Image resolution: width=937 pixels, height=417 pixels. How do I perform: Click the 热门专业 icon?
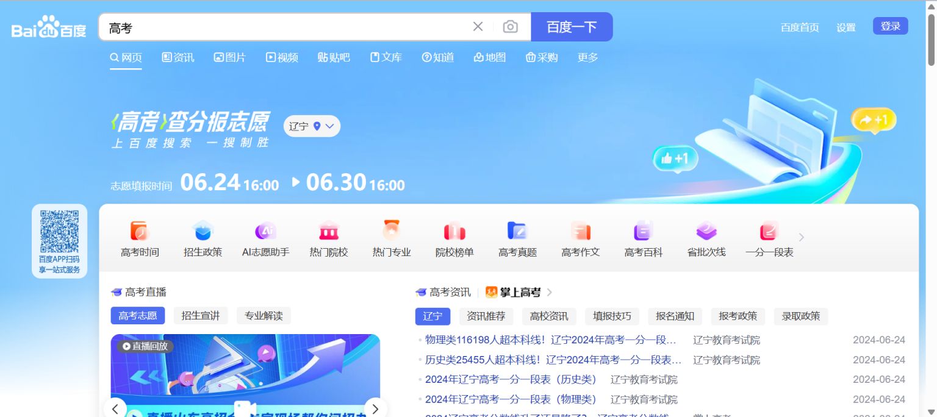[392, 239]
